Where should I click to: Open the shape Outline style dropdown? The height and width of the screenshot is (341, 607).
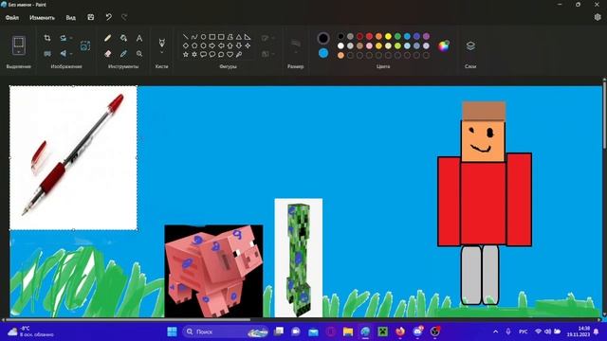point(267,38)
